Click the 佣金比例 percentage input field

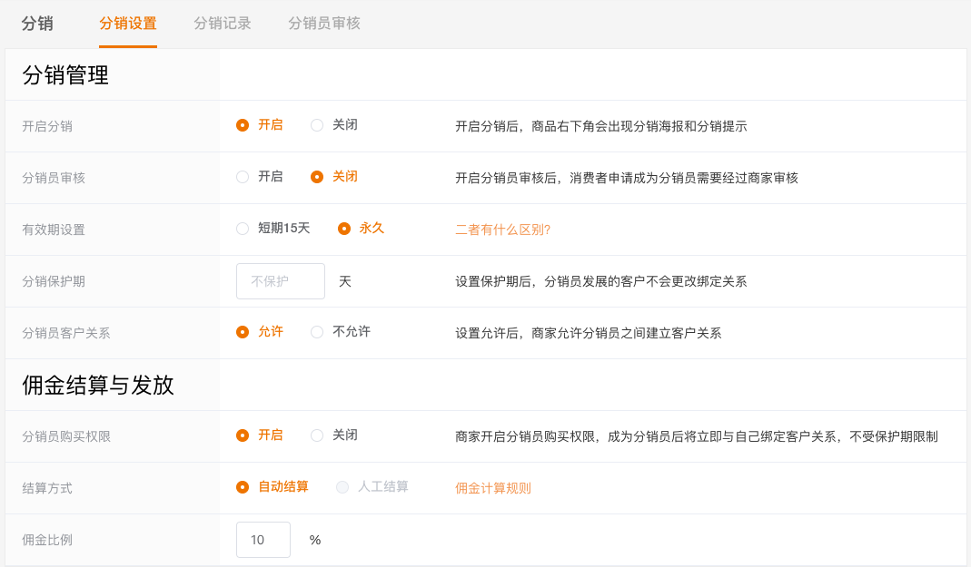[x=263, y=540]
